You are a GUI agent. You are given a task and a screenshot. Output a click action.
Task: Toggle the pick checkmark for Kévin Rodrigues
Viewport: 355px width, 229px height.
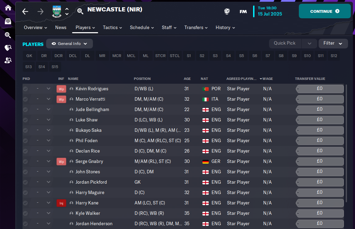click(x=25, y=89)
